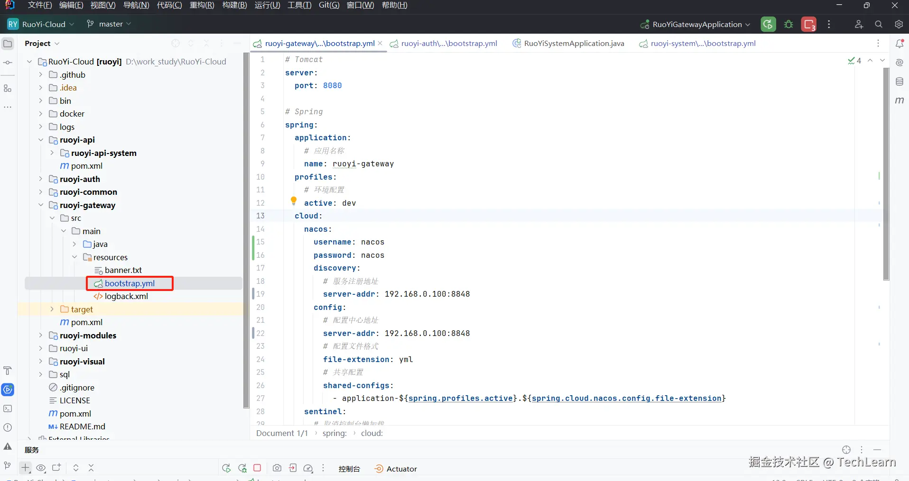Image resolution: width=909 pixels, height=481 pixels.
Task: Click the editor vertical scrollbar thumb
Action: click(886, 174)
